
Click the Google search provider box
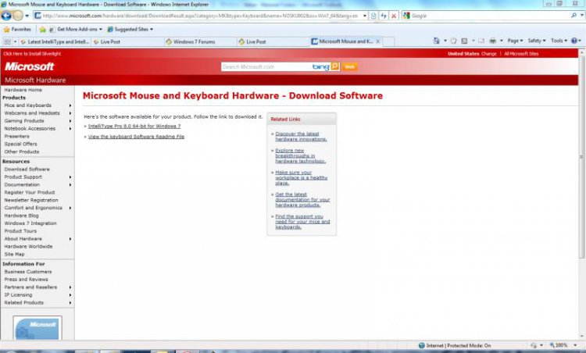(x=486, y=16)
